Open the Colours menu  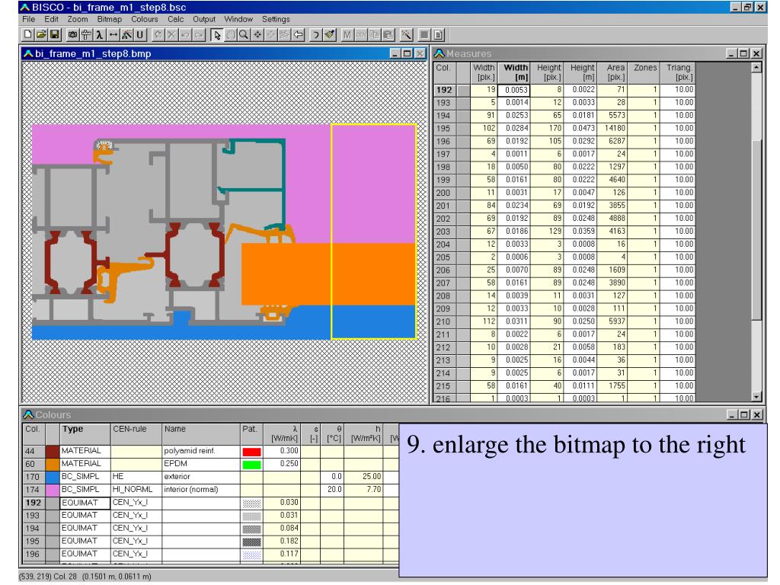[x=144, y=19]
